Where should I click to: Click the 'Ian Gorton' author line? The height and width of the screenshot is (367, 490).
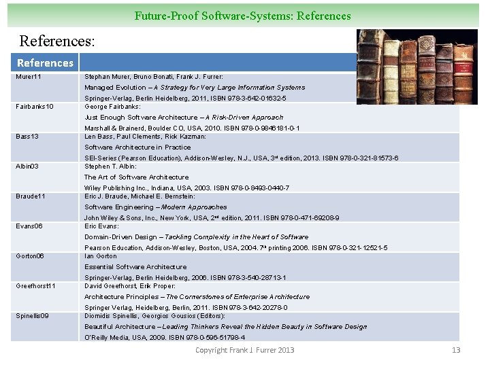pos(101,256)
